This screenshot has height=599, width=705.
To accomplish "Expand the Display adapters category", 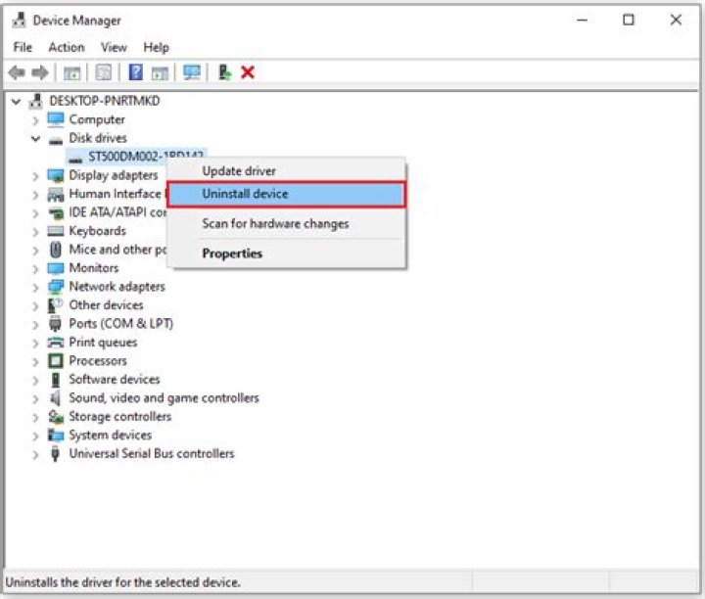I will (35, 176).
